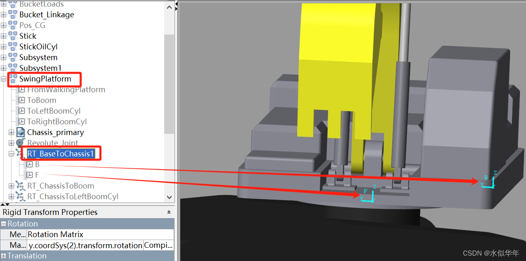Viewport: 526px width, 261px height.
Task: Click the Chassis_primary solid icon
Action: pyautogui.click(x=20, y=132)
